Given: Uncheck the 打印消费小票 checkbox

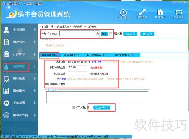Looking at the screenshot, I should [73, 107].
